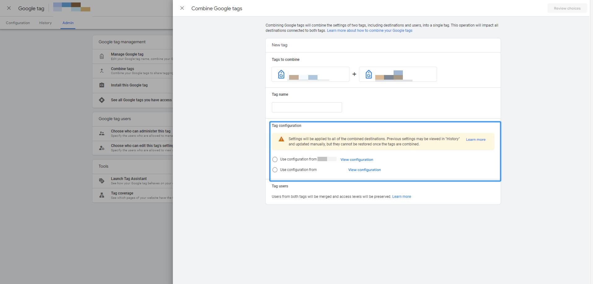The height and width of the screenshot is (284, 593).
Task: Open Learn more about how to combine Google tags
Action: point(369,31)
